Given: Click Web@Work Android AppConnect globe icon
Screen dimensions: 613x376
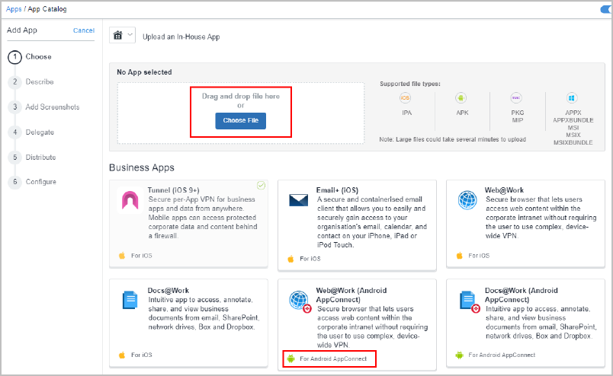Looking at the screenshot, I should click(x=298, y=300).
